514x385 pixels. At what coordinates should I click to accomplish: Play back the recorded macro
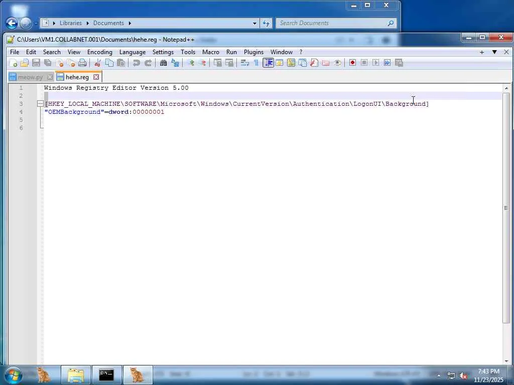tap(375, 63)
